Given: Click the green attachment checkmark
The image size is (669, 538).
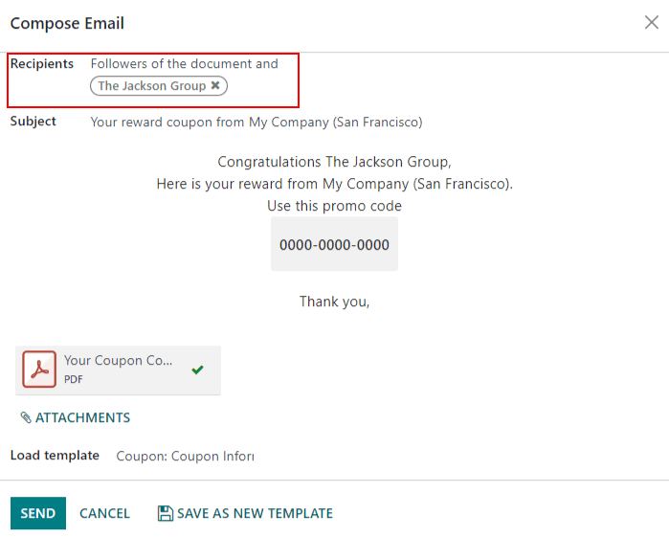Looking at the screenshot, I should 197,370.
